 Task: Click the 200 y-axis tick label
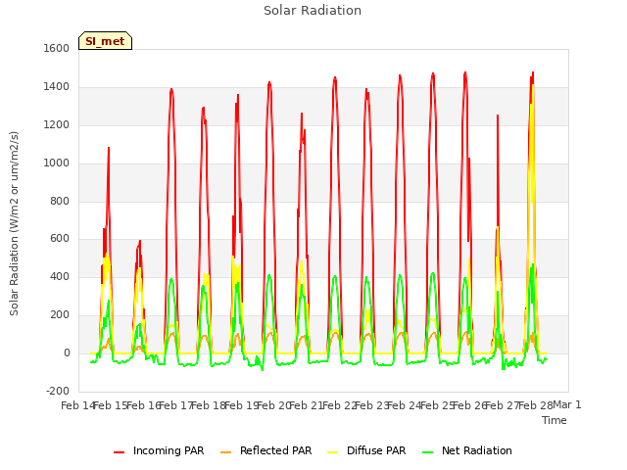(60, 315)
